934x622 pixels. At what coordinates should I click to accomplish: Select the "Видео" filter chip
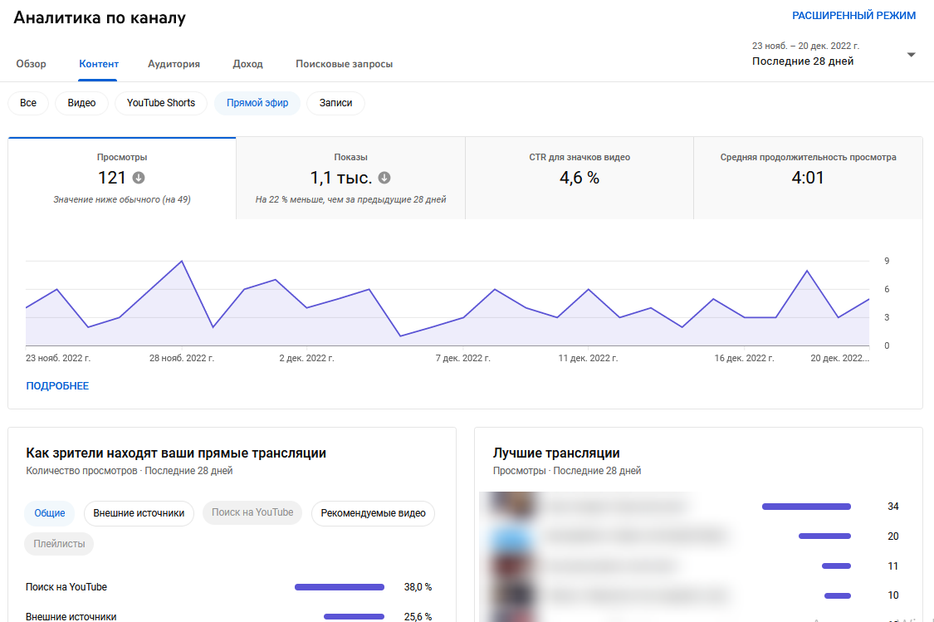pos(81,103)
